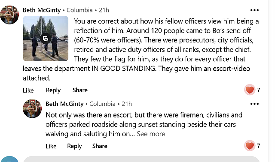The width and height of the screenshot is (275, 162).
Task: View the reaction count 7 on the first comment
Action: (x=258, y=90)
